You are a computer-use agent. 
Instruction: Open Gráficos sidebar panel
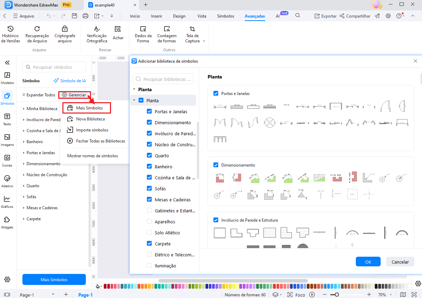7,202
